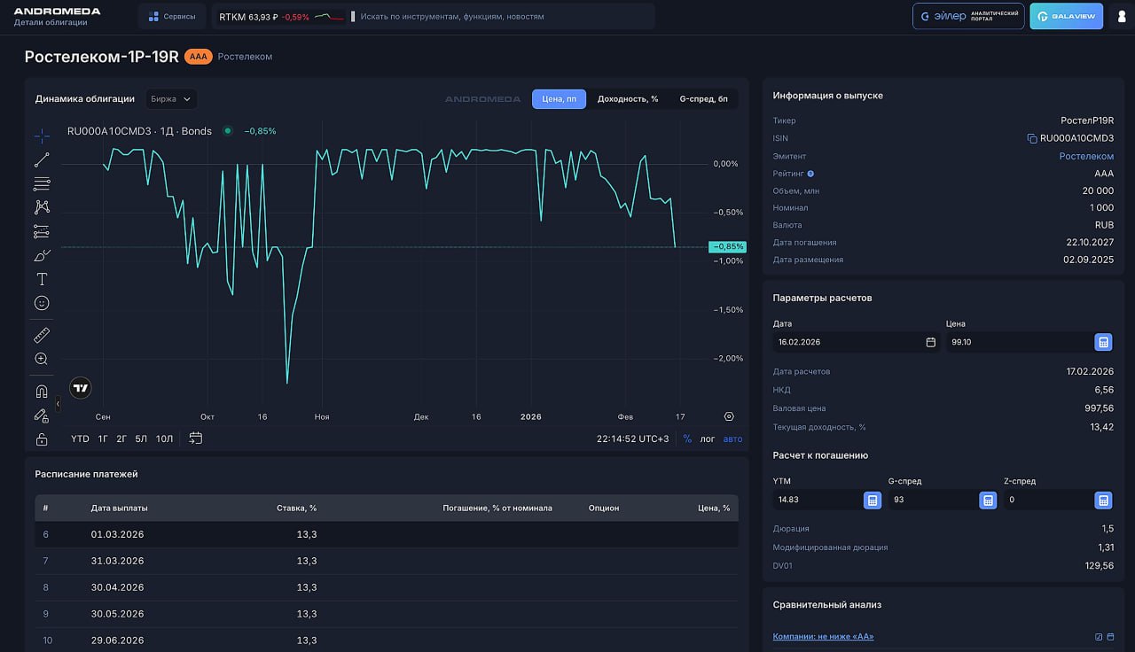
Task: Click the calculator icon next to YTM
Action: click(x=873, y=501)
